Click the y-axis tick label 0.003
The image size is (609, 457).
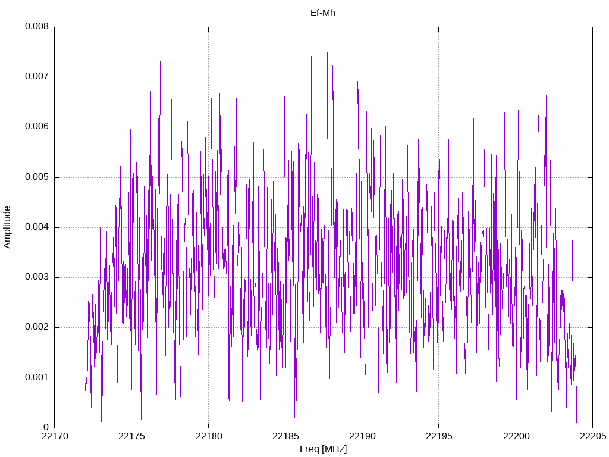[37, 277]
